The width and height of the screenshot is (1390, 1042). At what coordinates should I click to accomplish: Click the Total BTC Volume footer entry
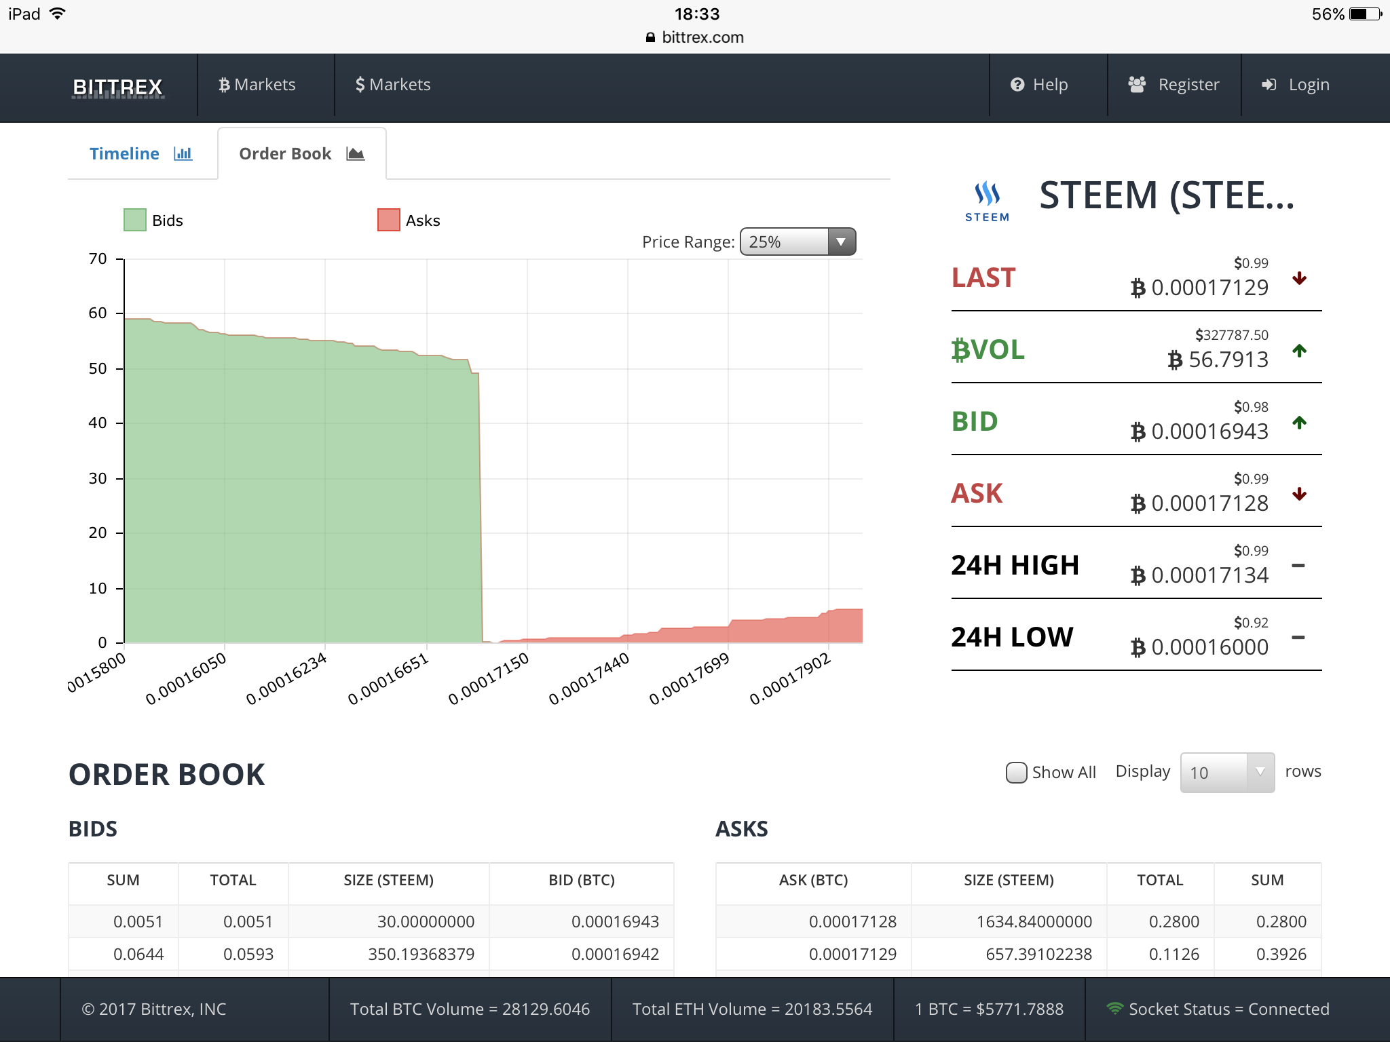(470, 1009)
